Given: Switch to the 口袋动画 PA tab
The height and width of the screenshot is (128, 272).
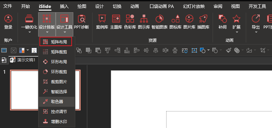Looking at the screenshot, I should (162, 6).
